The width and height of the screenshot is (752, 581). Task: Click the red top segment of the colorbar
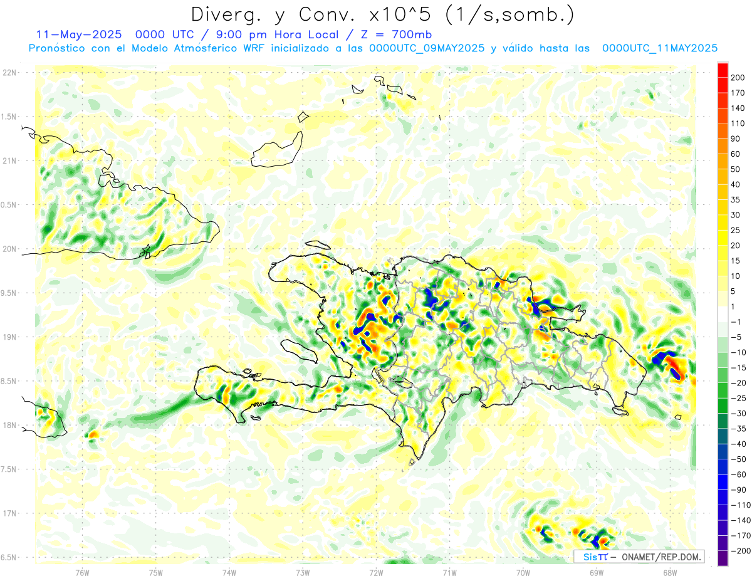click(723, 70)
